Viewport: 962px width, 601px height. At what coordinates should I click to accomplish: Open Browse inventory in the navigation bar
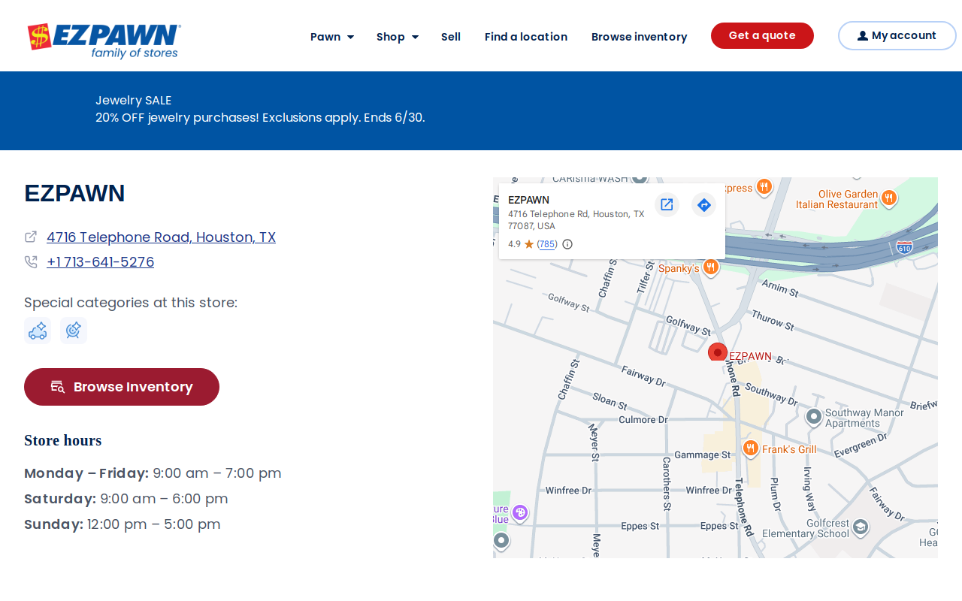click(639, 37)
